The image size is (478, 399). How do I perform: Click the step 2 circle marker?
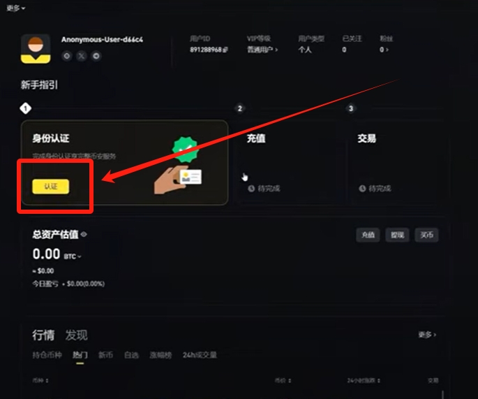pos(240,108)
